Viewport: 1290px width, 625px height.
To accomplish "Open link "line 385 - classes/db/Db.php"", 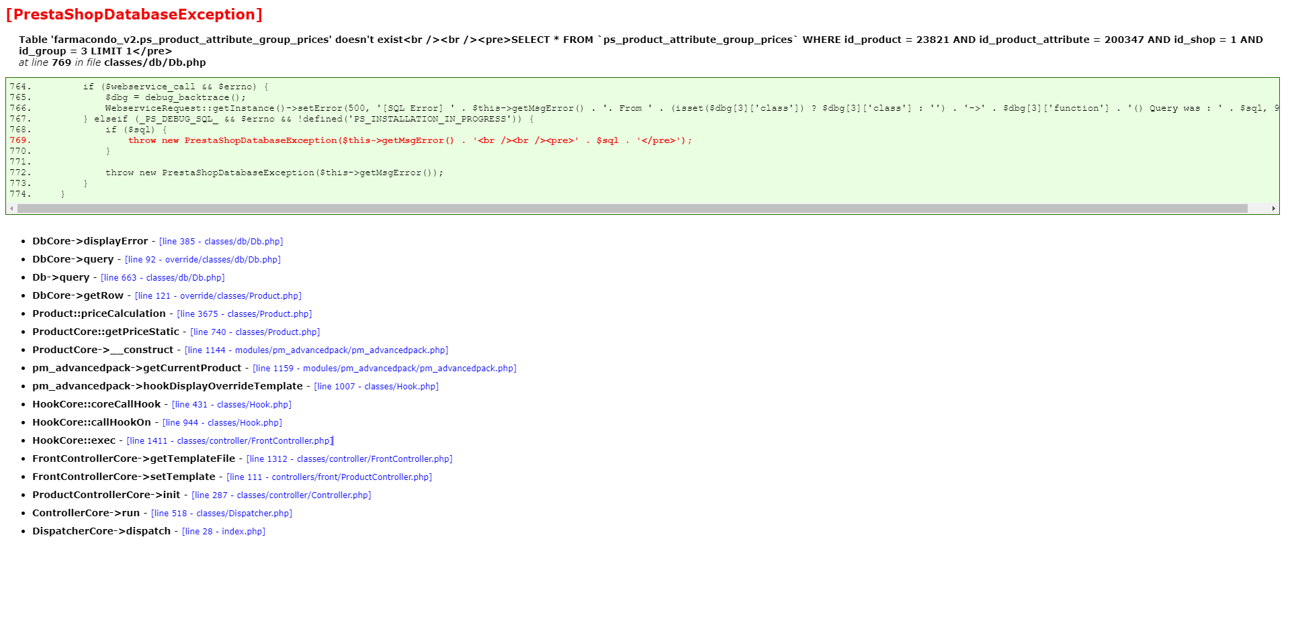I will [221, 242].
